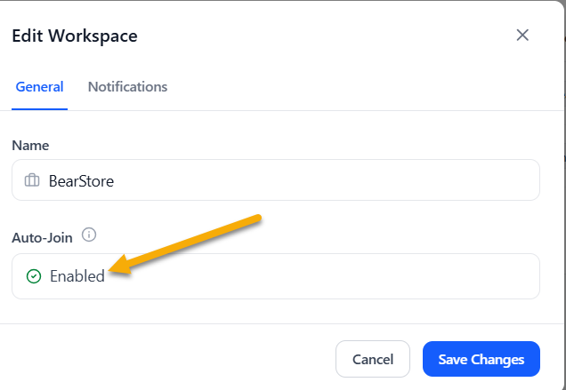
Task: Click the blue underline beneath General tab
Action: pos(39,109)
